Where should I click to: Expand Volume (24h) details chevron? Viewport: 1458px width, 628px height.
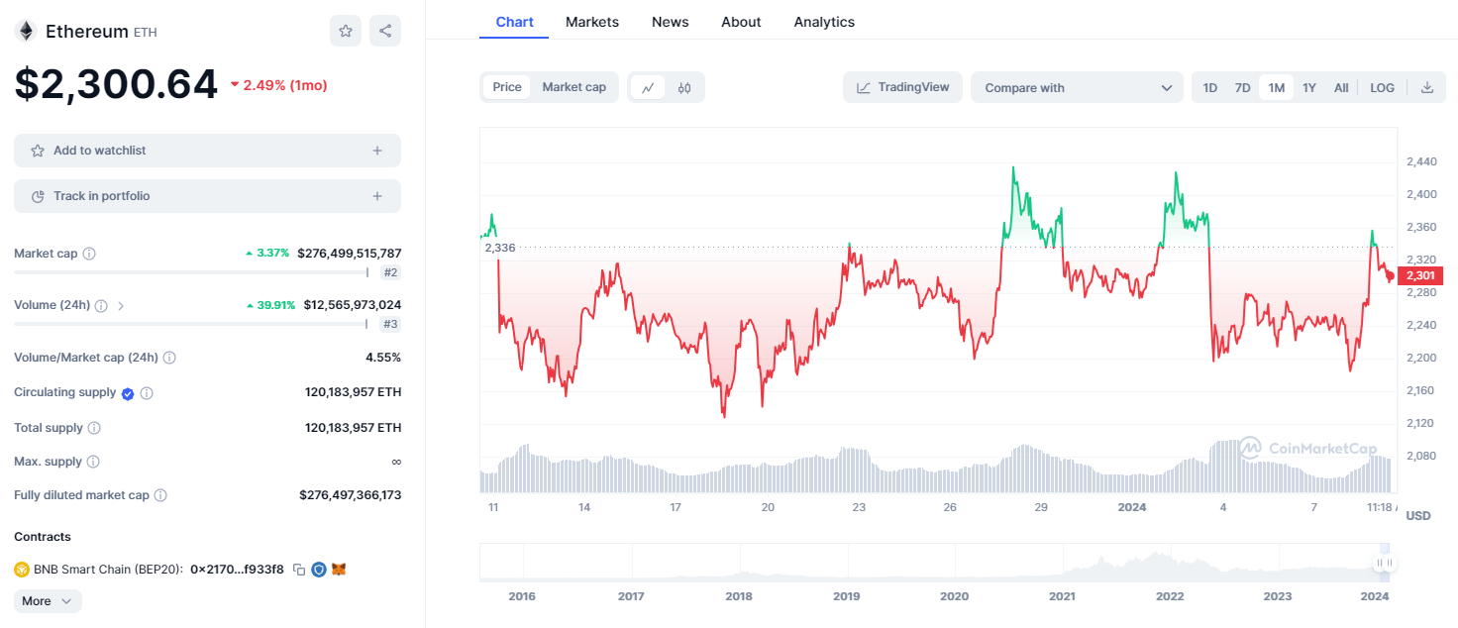121,305
